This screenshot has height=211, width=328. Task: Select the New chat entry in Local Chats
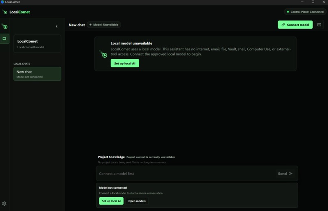point(37,74)
